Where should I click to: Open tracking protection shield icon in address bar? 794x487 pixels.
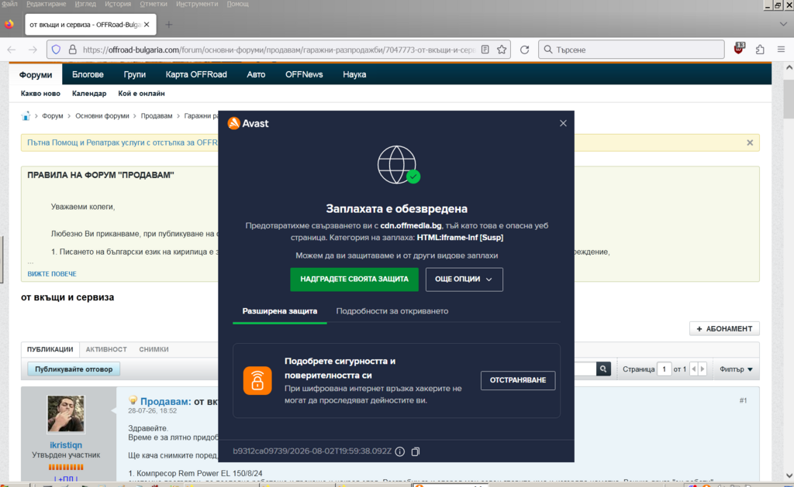pyautogui.click(x=56, y=50)
